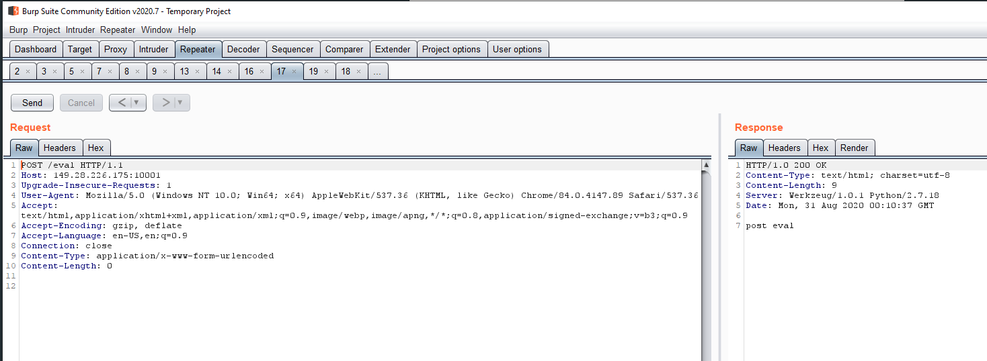Close Repeater tab 19 with its x

[326, 71]
